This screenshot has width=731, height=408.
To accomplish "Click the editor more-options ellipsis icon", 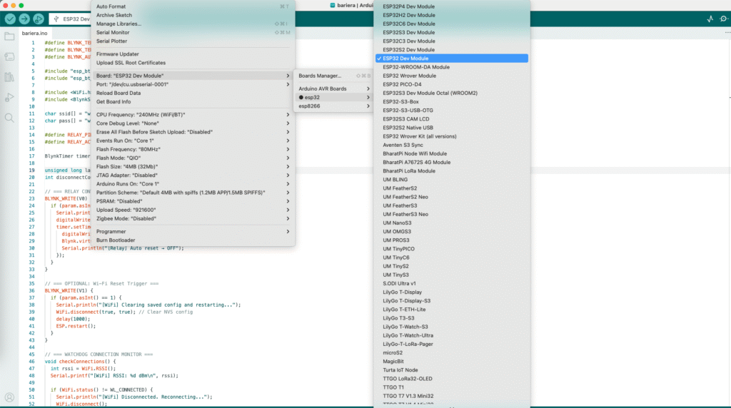I will tap(727, 33).
